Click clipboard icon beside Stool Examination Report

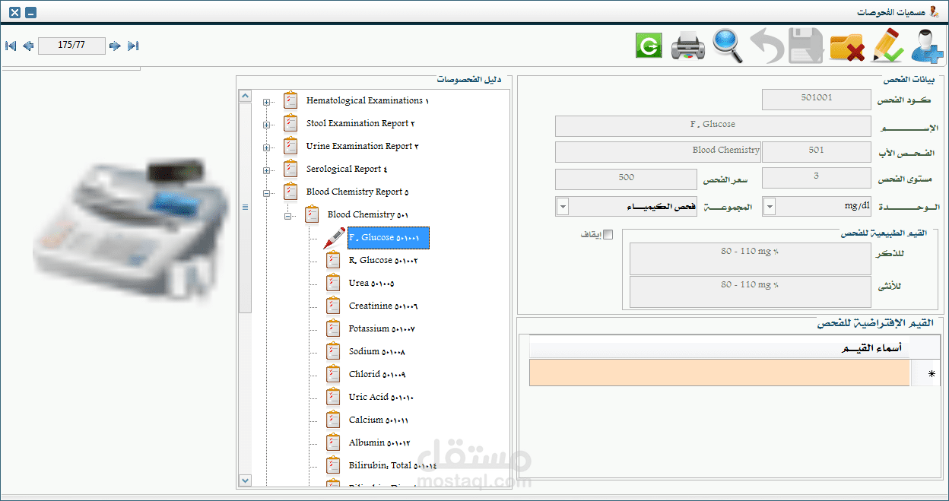(x=290, y=123)
